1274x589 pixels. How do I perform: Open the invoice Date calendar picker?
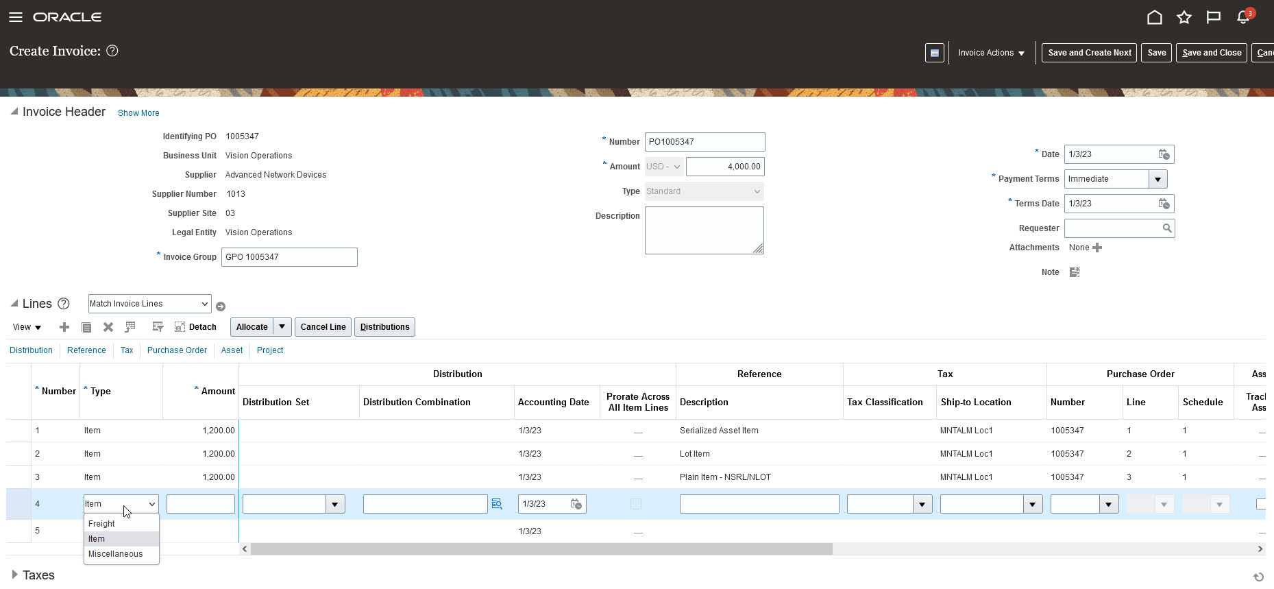[x=1164, y=154]
